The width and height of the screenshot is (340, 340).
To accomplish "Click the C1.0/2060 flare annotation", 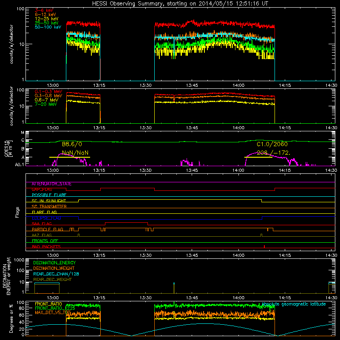I will point(272,144).
